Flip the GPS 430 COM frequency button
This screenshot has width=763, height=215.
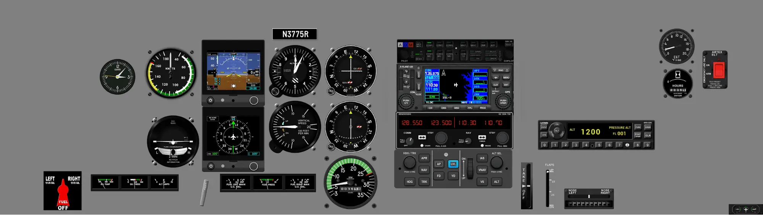pos(419,74)
